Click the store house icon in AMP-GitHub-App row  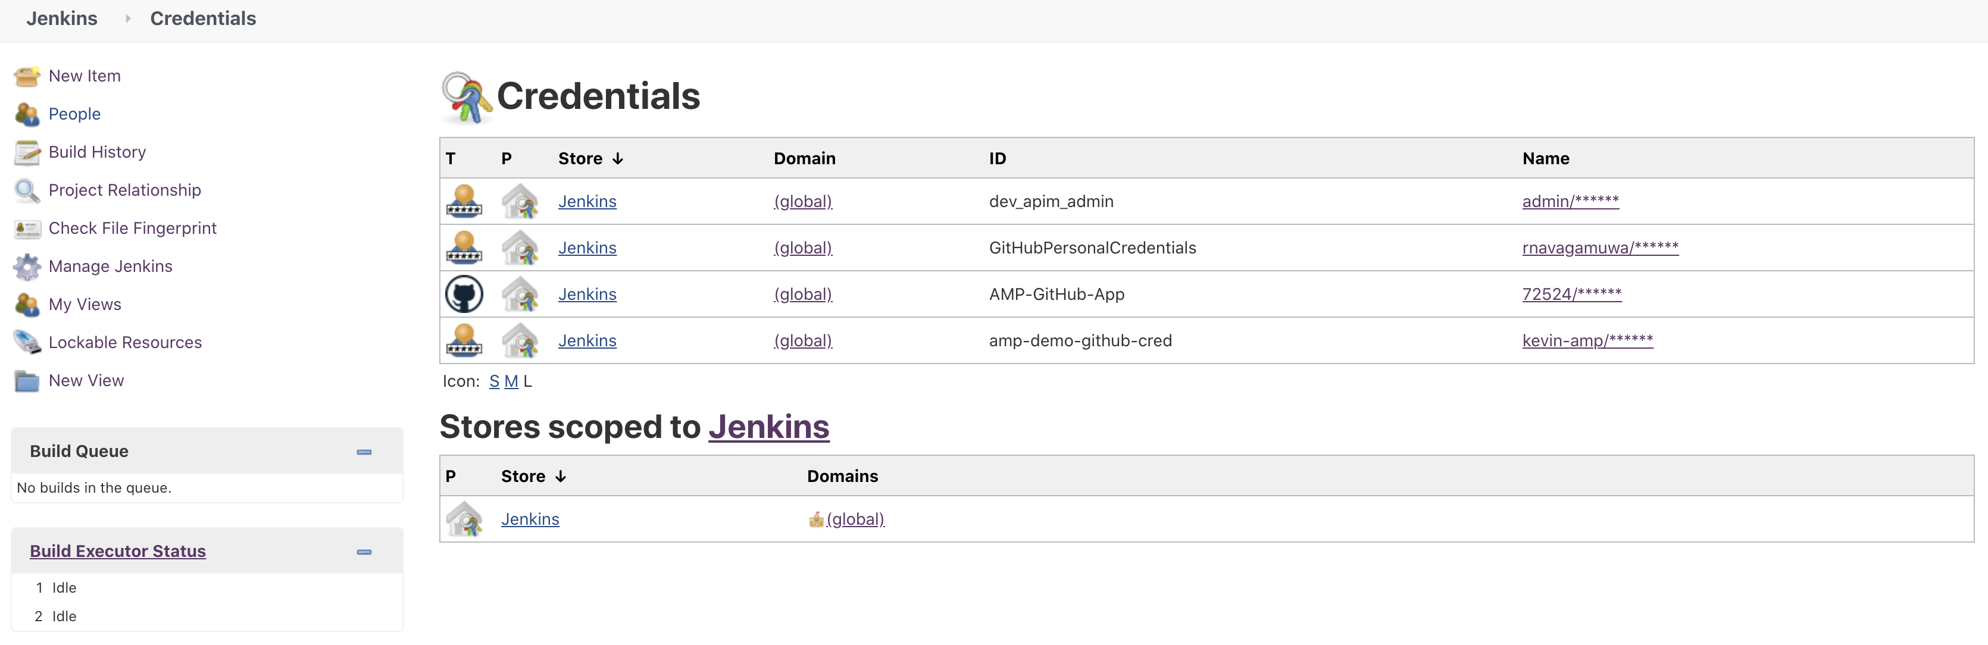point(520,294)
